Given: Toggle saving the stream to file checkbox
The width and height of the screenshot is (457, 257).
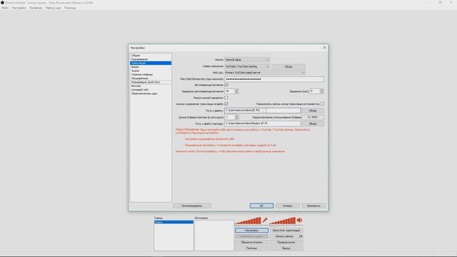Looking at the screenshot, I should 226,104.
